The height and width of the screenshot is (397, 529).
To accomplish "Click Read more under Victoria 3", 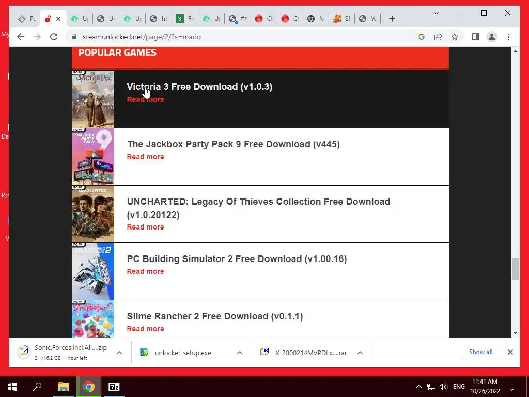I will pyautogui.click(x=145, y=99).
